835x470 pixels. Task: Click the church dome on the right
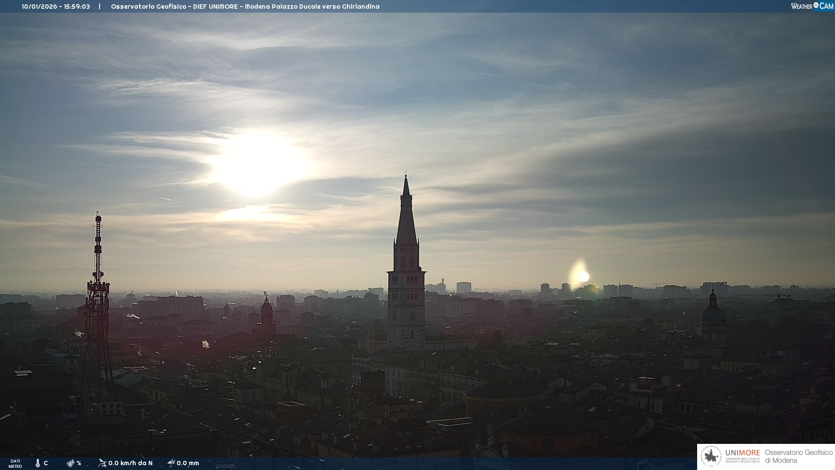[713, 314]
